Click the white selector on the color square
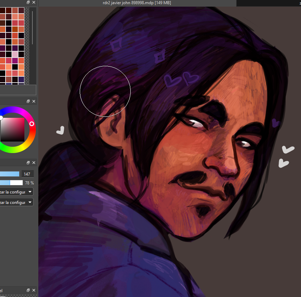The height and width of the screenshot is (297, 301). point(1,118)
